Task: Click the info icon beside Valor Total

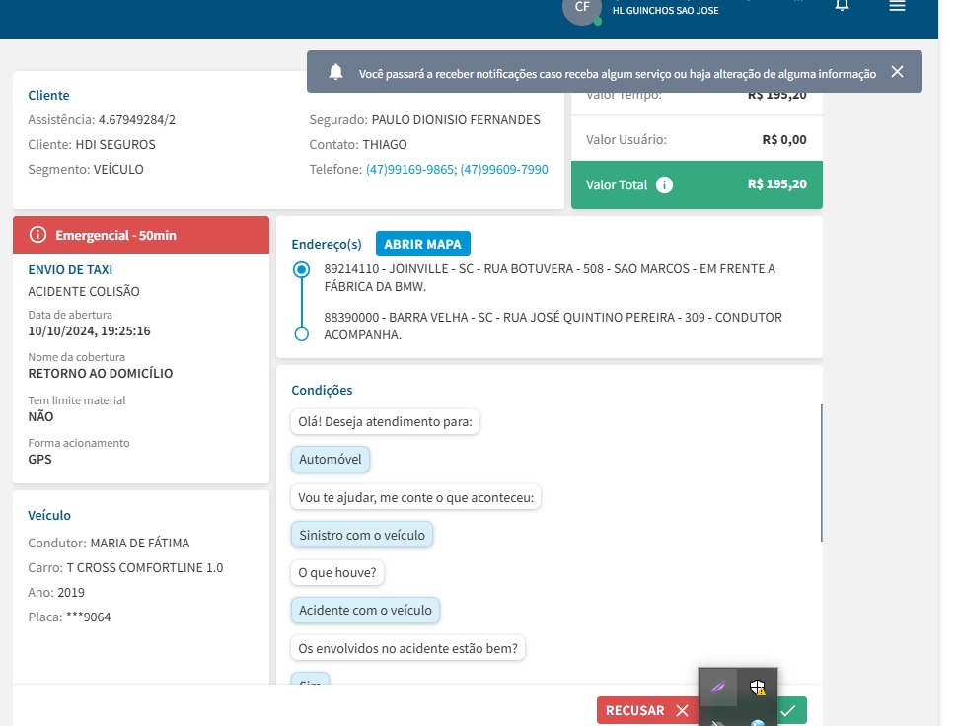Action: click(x=665, y=184)
